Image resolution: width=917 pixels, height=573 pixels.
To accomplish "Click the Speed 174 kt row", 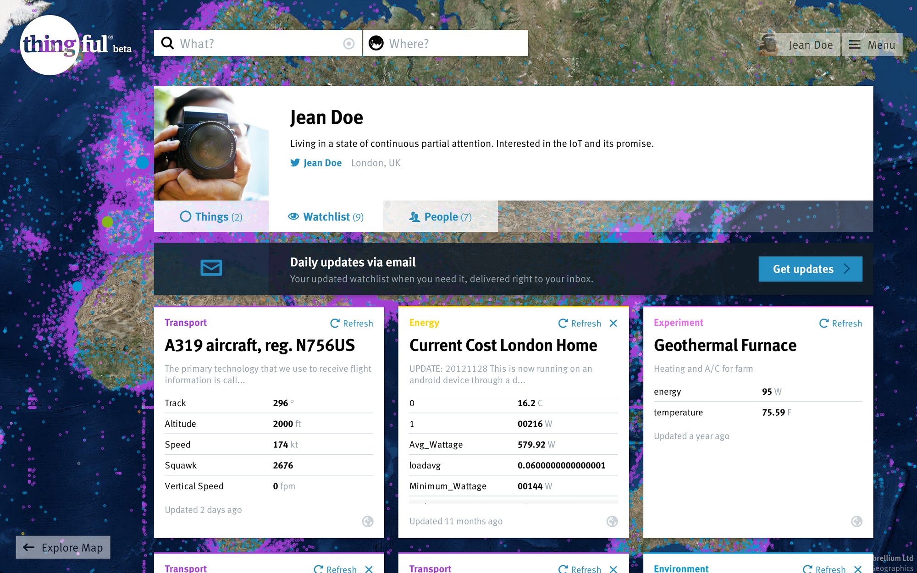I will click(x=269, y=444).
